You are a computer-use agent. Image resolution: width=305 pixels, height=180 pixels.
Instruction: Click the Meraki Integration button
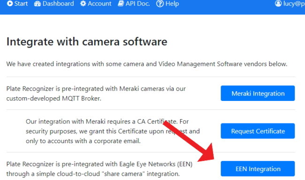pyautogui.click(x=258, y=93)
